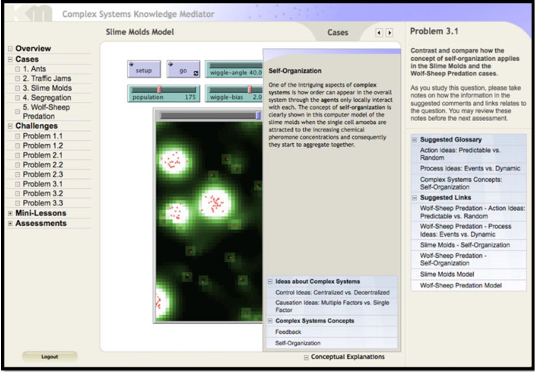Expand the Mini-Lessons section

coord(10,213)
